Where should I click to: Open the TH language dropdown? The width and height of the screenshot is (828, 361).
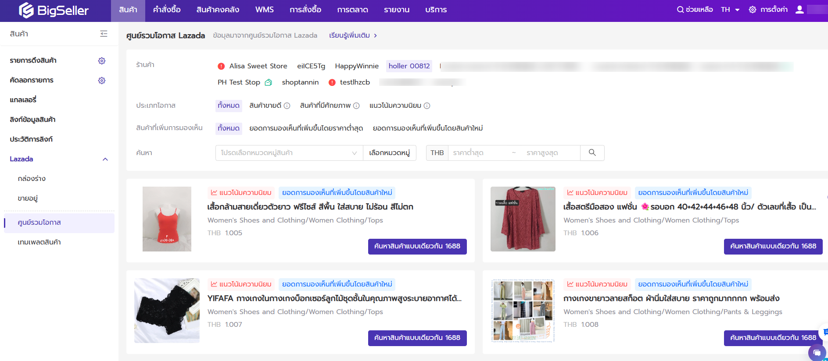[x=730, y=10]
